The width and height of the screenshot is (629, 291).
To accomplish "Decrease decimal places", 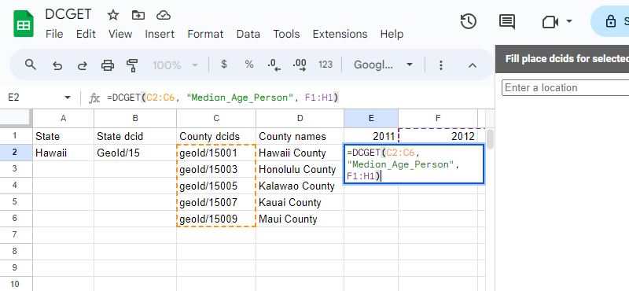I will click(x=274, y=64).
